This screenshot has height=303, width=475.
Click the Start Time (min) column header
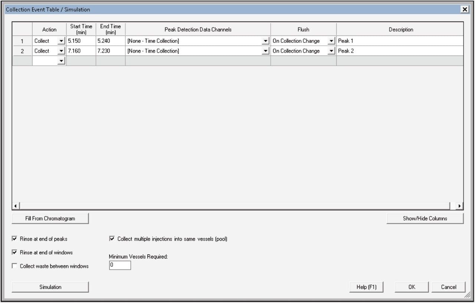click(81, 29)
